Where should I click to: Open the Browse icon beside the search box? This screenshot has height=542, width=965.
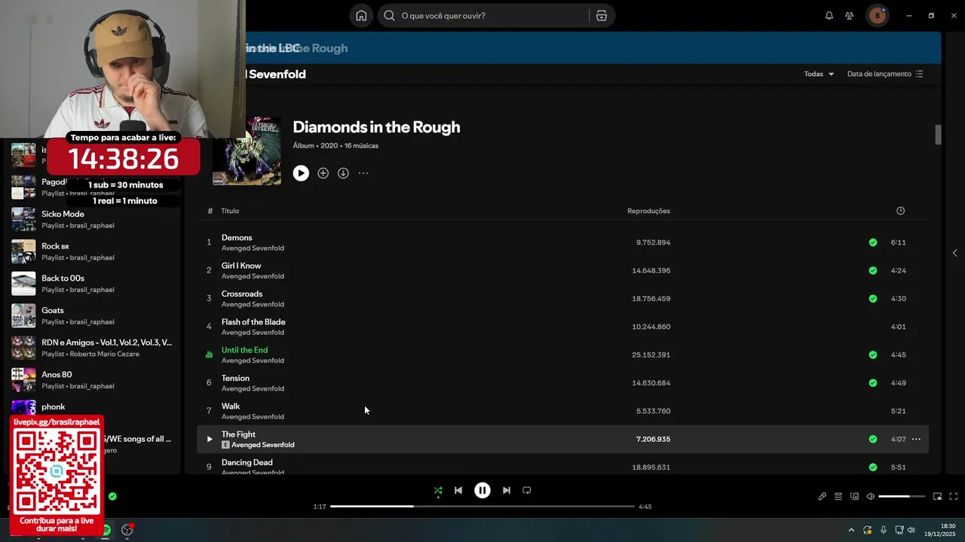coord(602,16)
